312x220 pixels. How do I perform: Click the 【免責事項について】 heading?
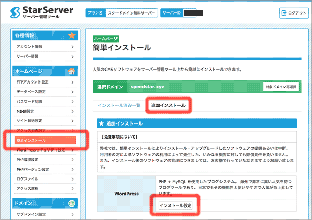120,137
